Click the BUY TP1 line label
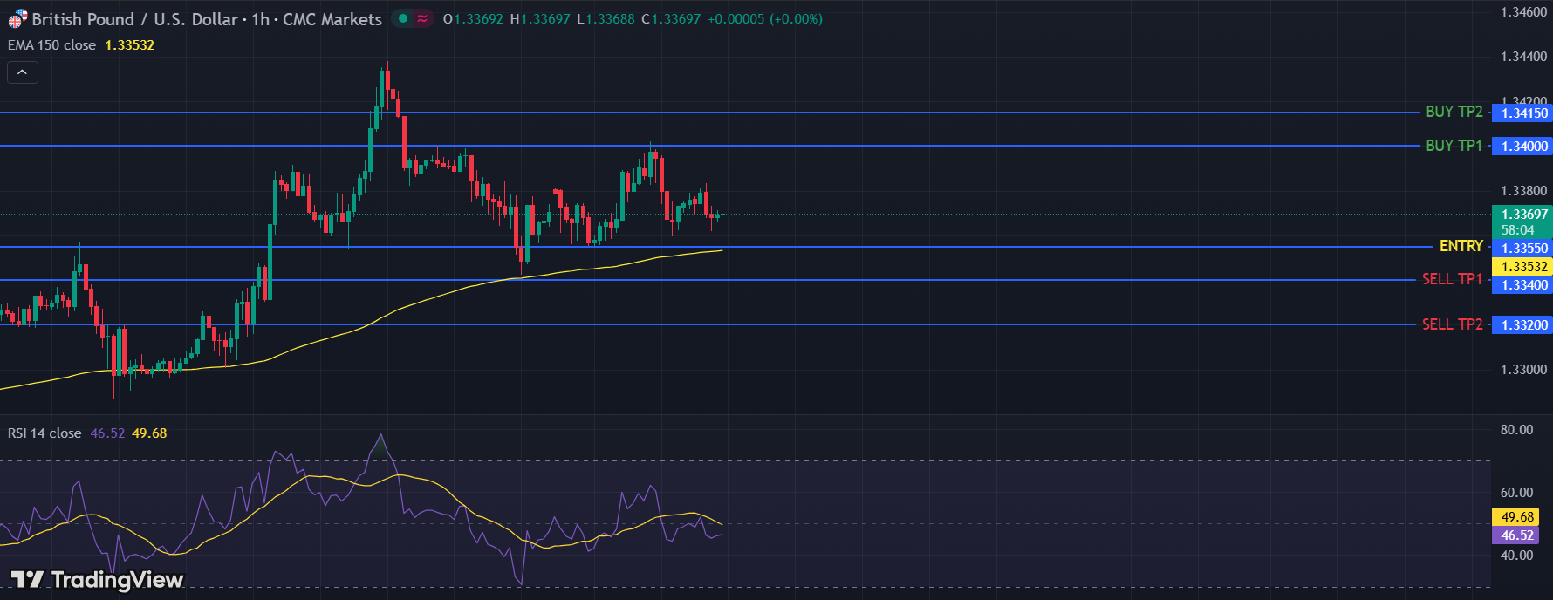 (x=1454, y=146)
